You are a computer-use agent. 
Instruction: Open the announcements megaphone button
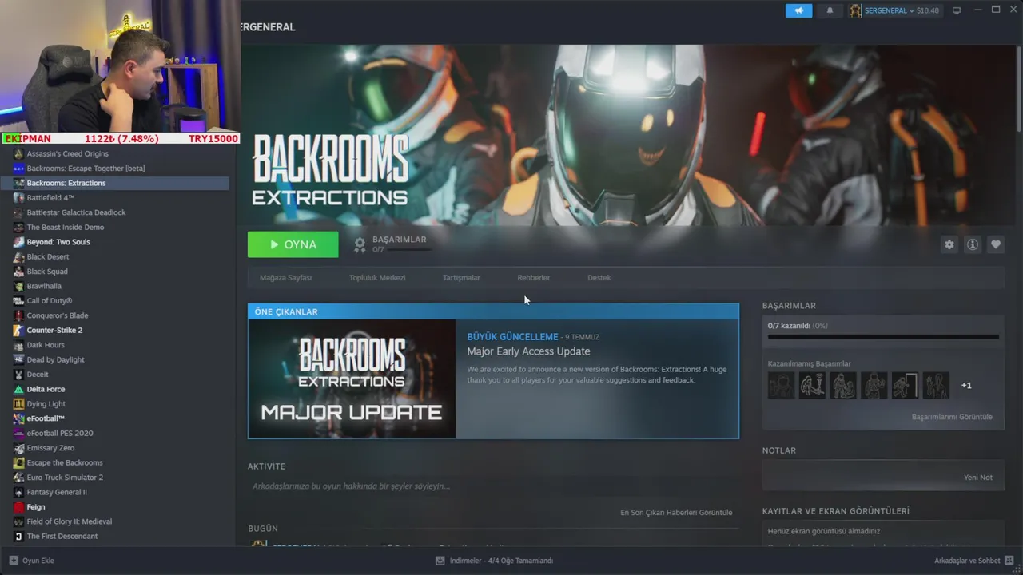[x=798, y=10]
